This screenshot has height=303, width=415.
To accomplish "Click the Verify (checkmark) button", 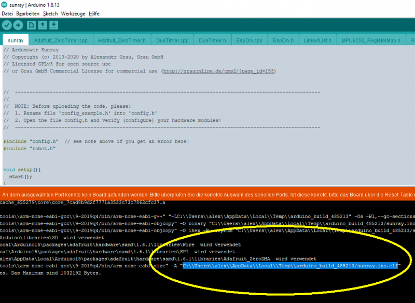I will (7, 25).
